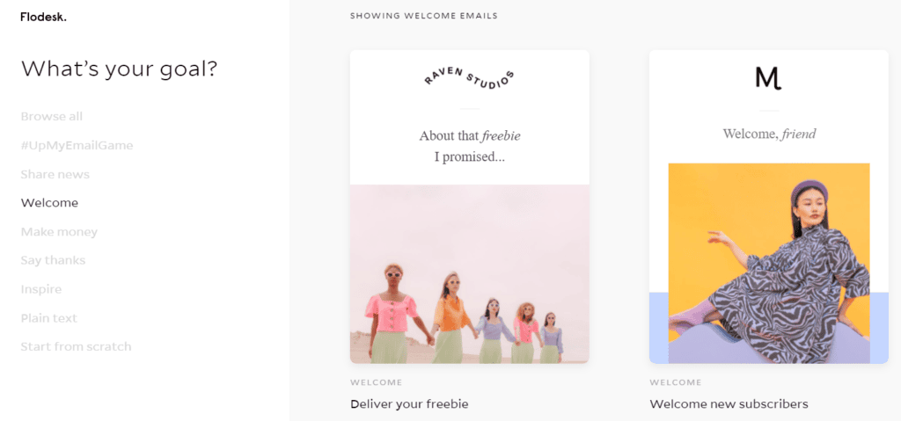901x421 pixels.
Task: Select Browse all goal
Action: [52, 117]
